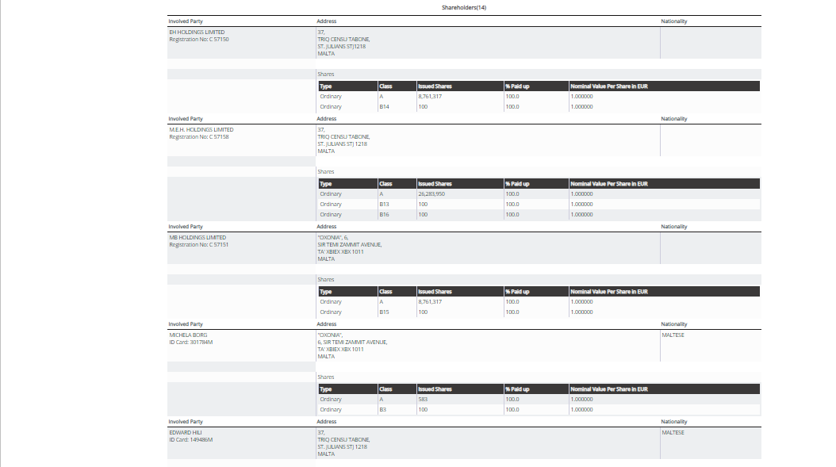Click the first Nationality column header
This screenshot has height=467, width=836.
pyautogui.click(x=673, y=21)
